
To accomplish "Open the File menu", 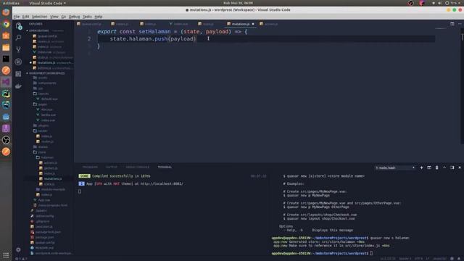I will pos(17,17).
